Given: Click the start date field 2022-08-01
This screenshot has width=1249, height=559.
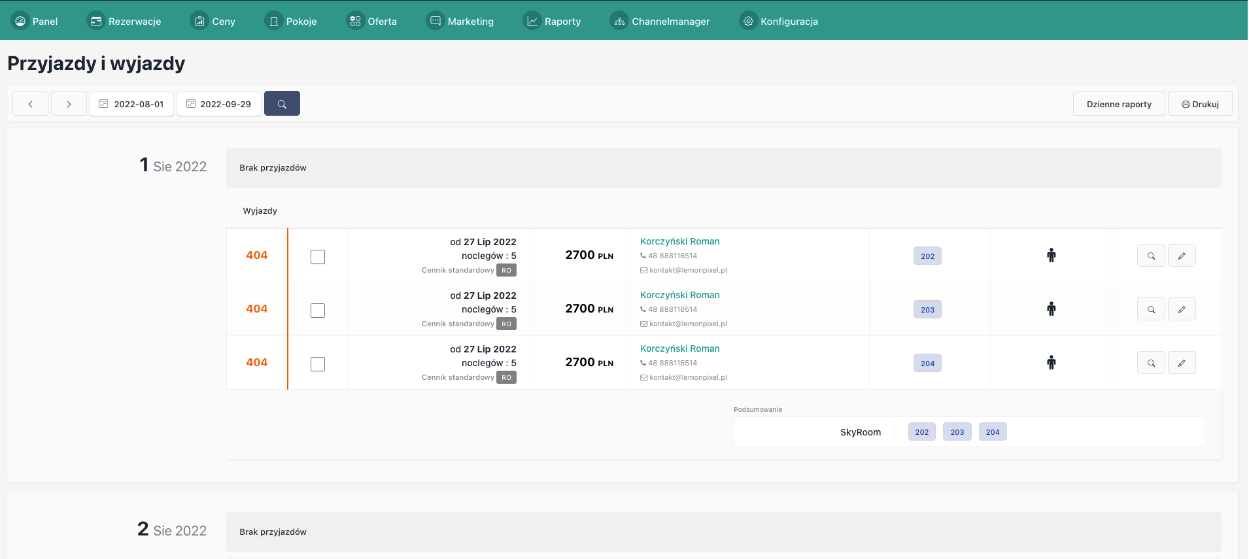Looking at the screenshot, I should 131,104.
